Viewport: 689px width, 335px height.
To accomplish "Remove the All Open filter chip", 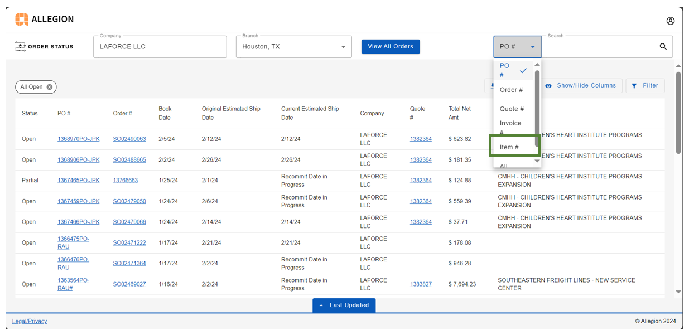I will pos(50,87).
